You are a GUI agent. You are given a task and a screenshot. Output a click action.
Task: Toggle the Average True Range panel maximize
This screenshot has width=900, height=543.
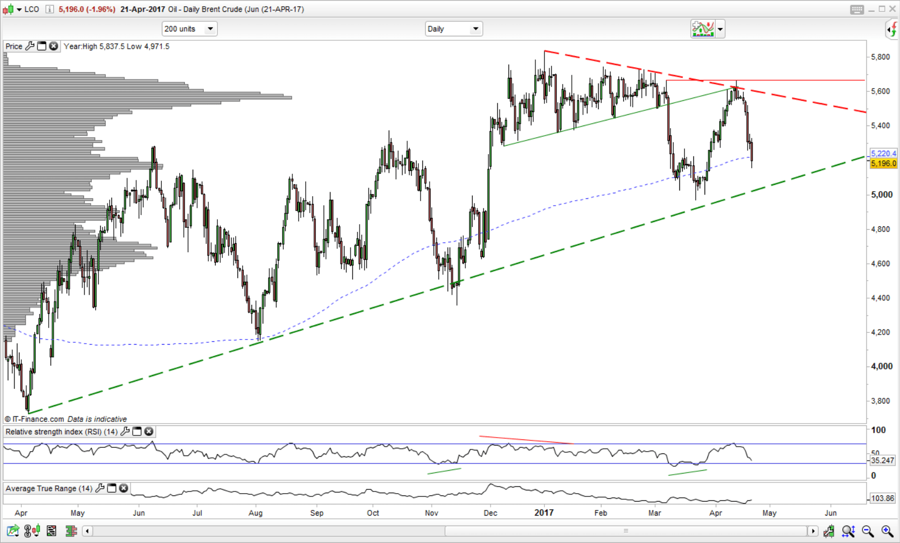pos(111,489)
